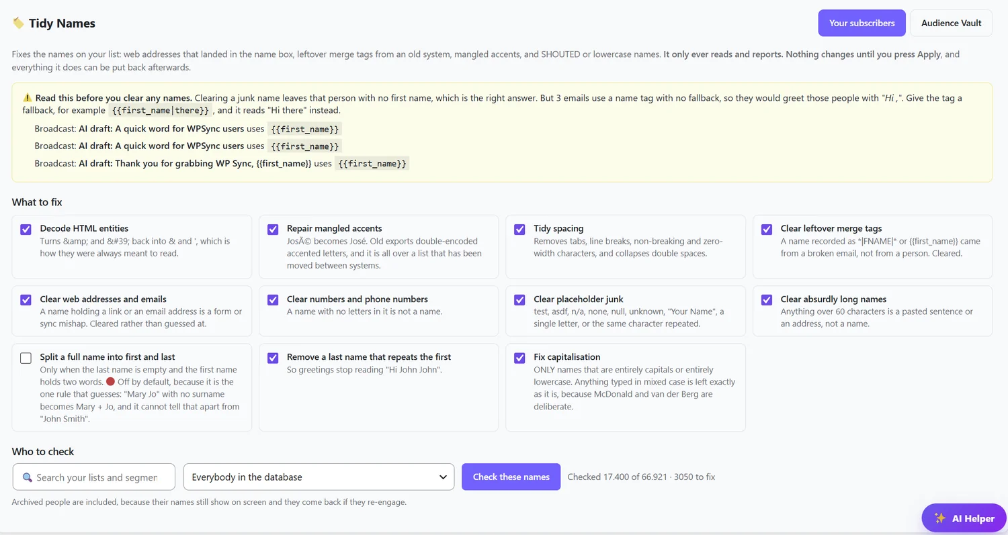
Task: Toggle the Tidy spacing checkbox
Action: (x=519, y=230)
